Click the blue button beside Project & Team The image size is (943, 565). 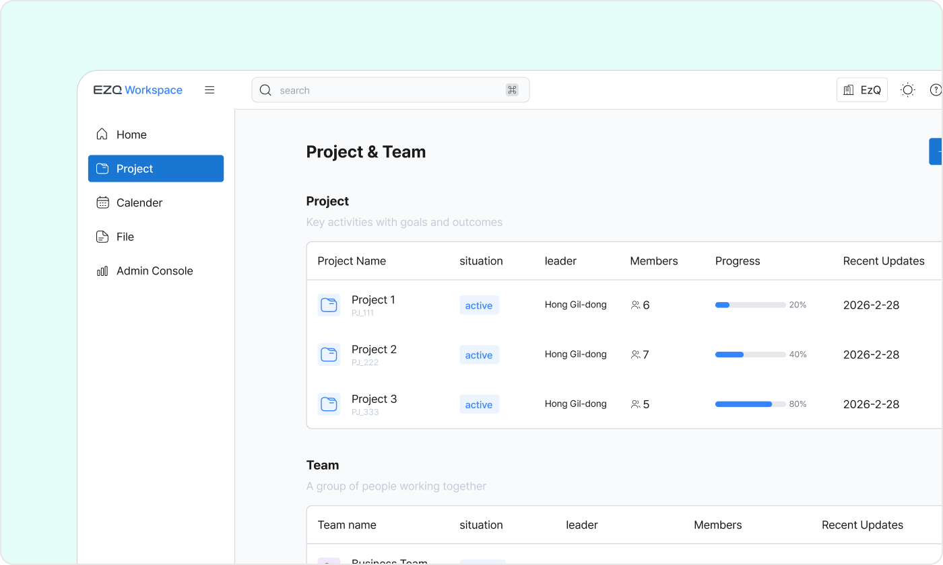[x=936, y=151]
